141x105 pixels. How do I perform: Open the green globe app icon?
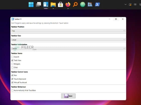83,4
